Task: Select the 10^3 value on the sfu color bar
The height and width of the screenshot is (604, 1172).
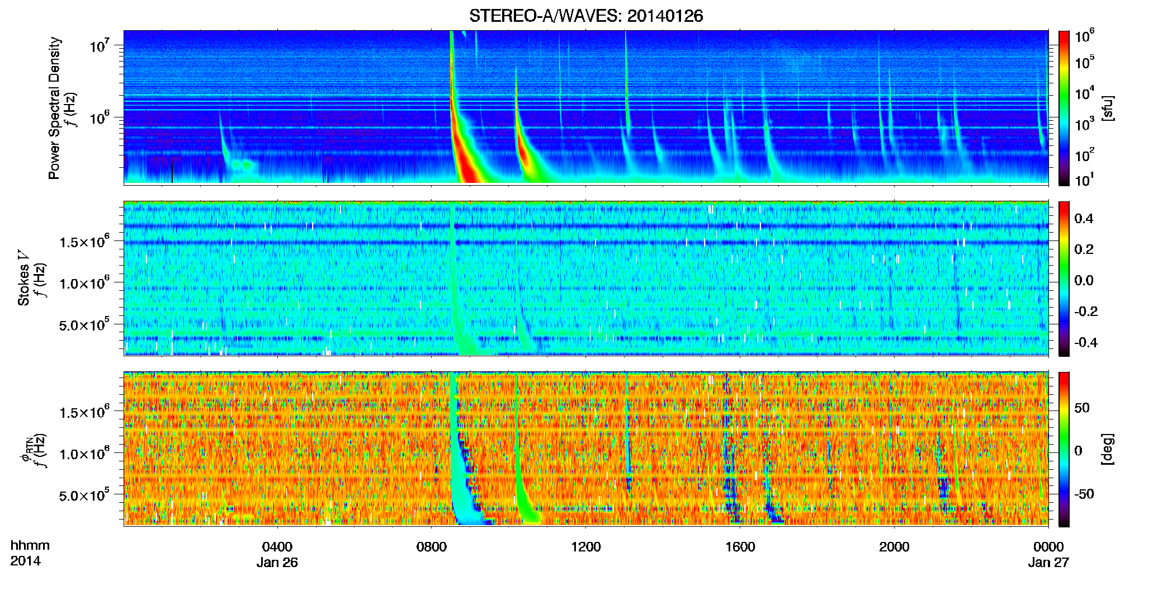Action: pyautogui.click(x=1085, y=124)
